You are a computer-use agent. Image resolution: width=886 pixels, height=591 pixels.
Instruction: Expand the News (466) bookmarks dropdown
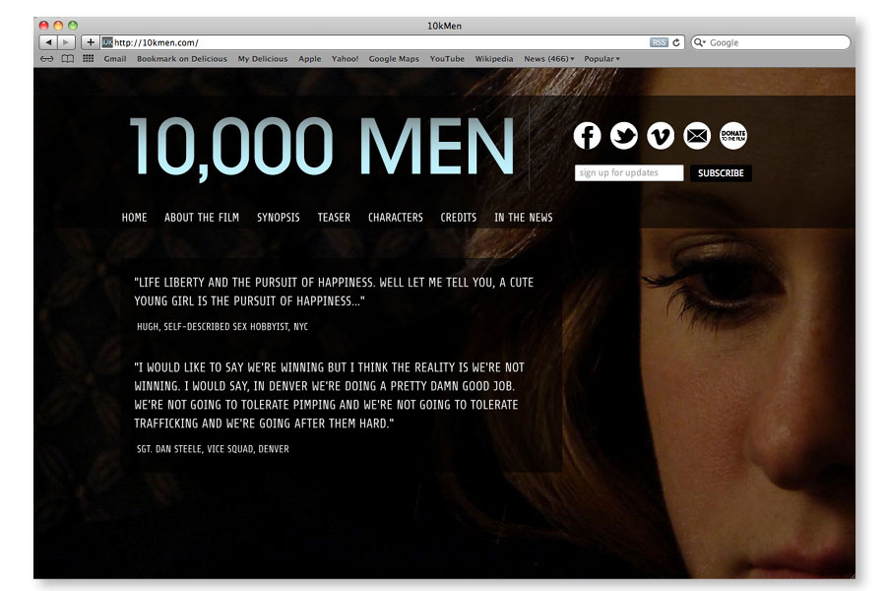coord(548,59)
